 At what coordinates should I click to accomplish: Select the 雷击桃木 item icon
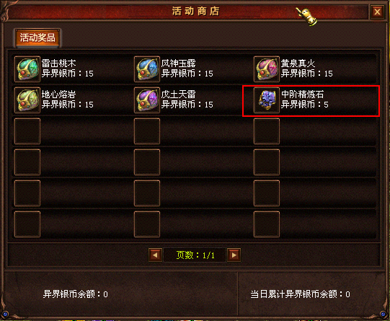[27, 69]
